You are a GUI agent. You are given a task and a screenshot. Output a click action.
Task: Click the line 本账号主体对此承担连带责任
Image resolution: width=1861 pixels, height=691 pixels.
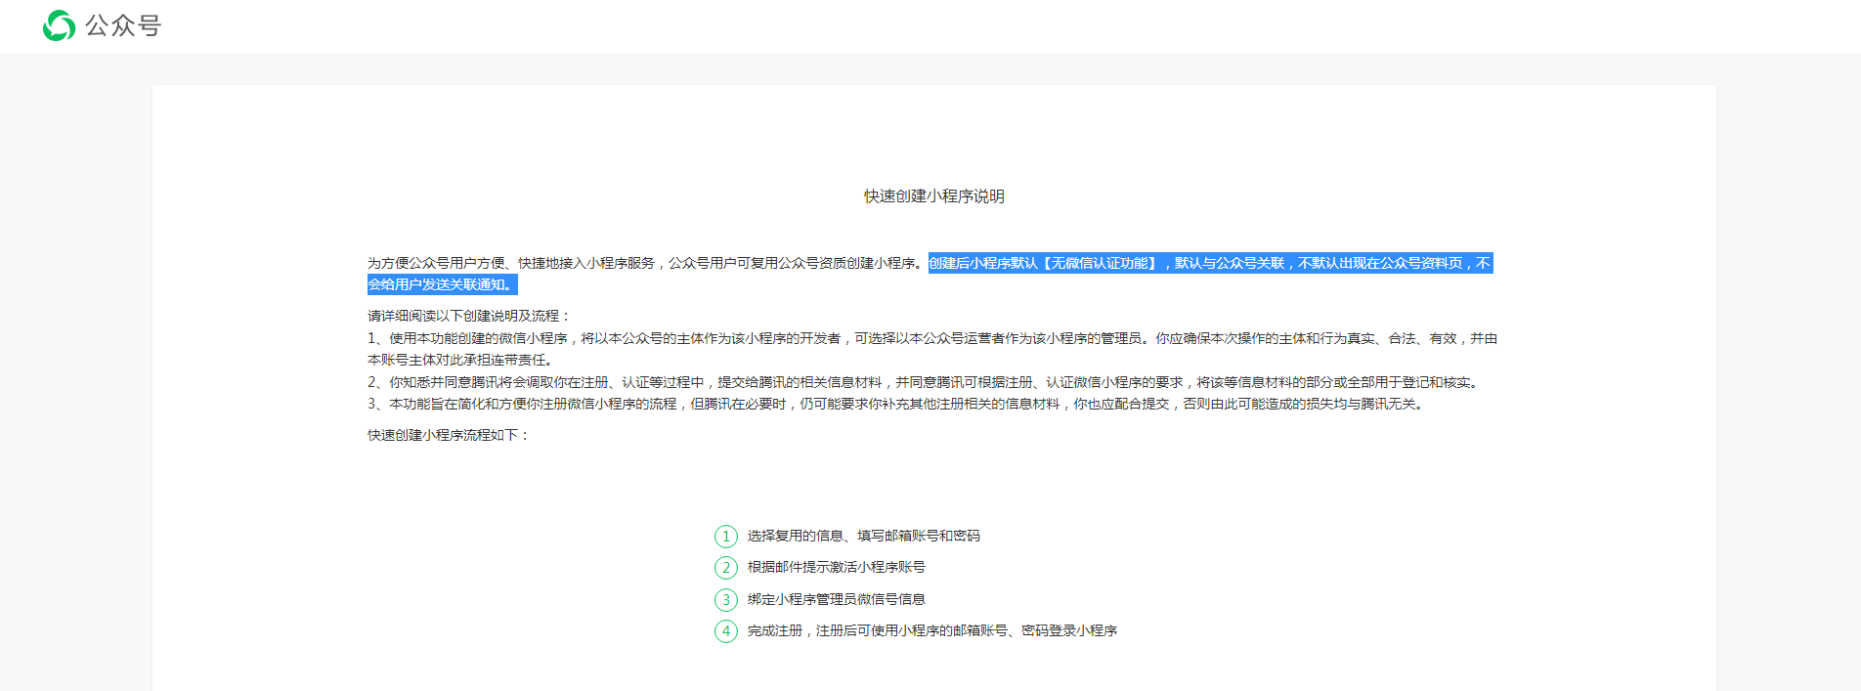point(460,360)
